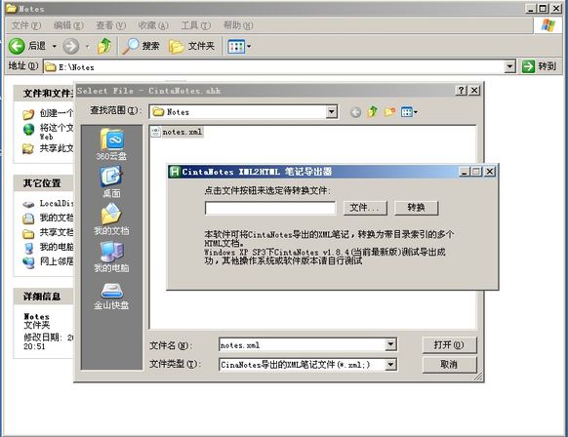This screenshot has height=437, width=568.
Task: Close the CintaNotes XML2HTML exporter window
Action: (489, 172)
